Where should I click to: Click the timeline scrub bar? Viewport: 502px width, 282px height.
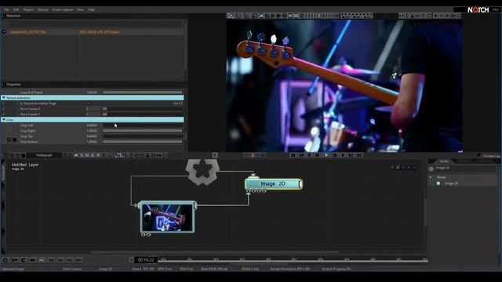[293, 261]
